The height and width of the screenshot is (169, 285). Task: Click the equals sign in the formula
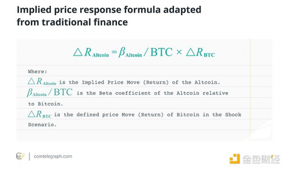coord(114,52)
